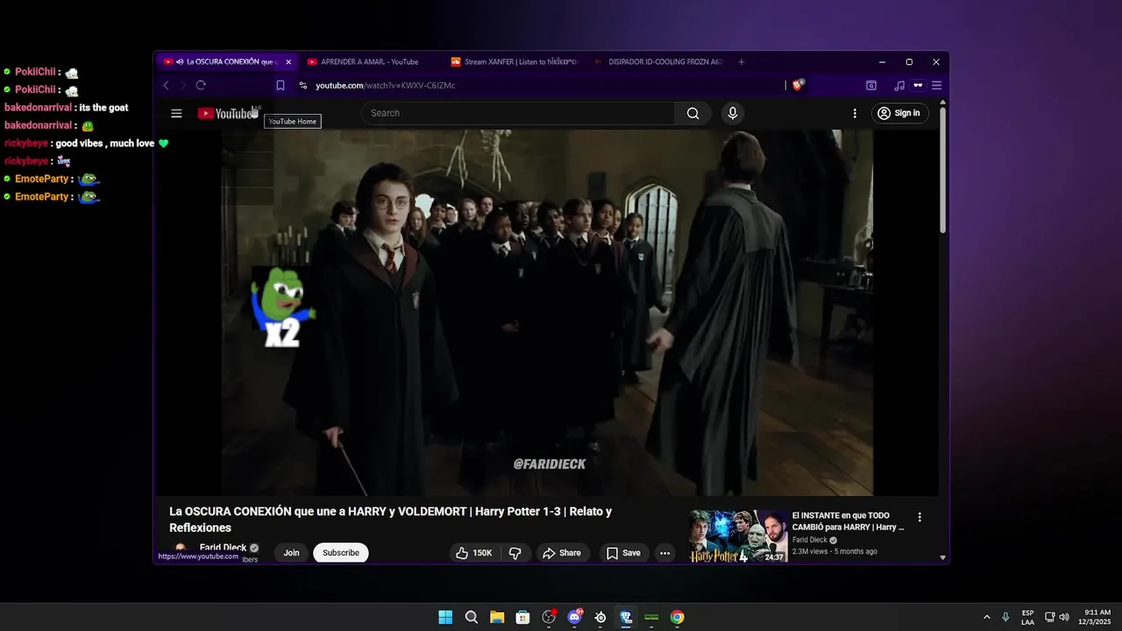Viewport: 1122px width, 631px height.
Task: Toggle the browser sidebar panel icon
Action: pos(871,85)
